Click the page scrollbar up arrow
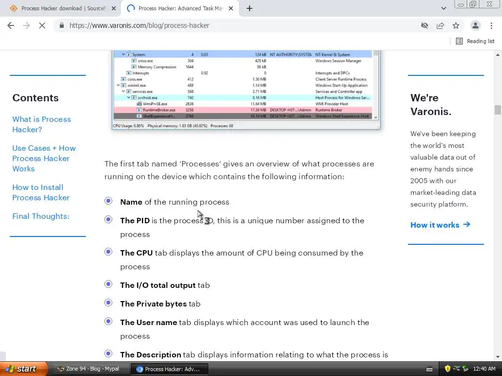Screen dimensions: 502x376 (498, 55)
